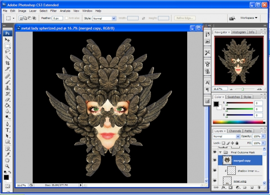Select the Brush tool
Screen dimensions: 270x195
click(7, 82)
